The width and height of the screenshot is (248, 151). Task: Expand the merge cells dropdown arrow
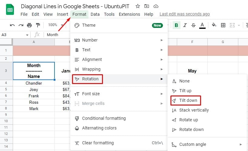click(239, 25)
